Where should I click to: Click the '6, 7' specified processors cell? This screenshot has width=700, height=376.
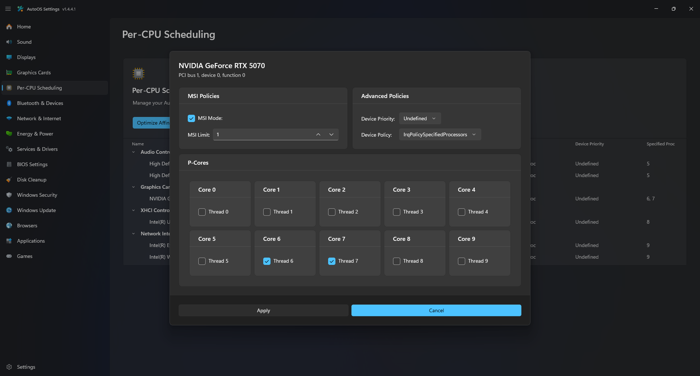coord(651,199)
